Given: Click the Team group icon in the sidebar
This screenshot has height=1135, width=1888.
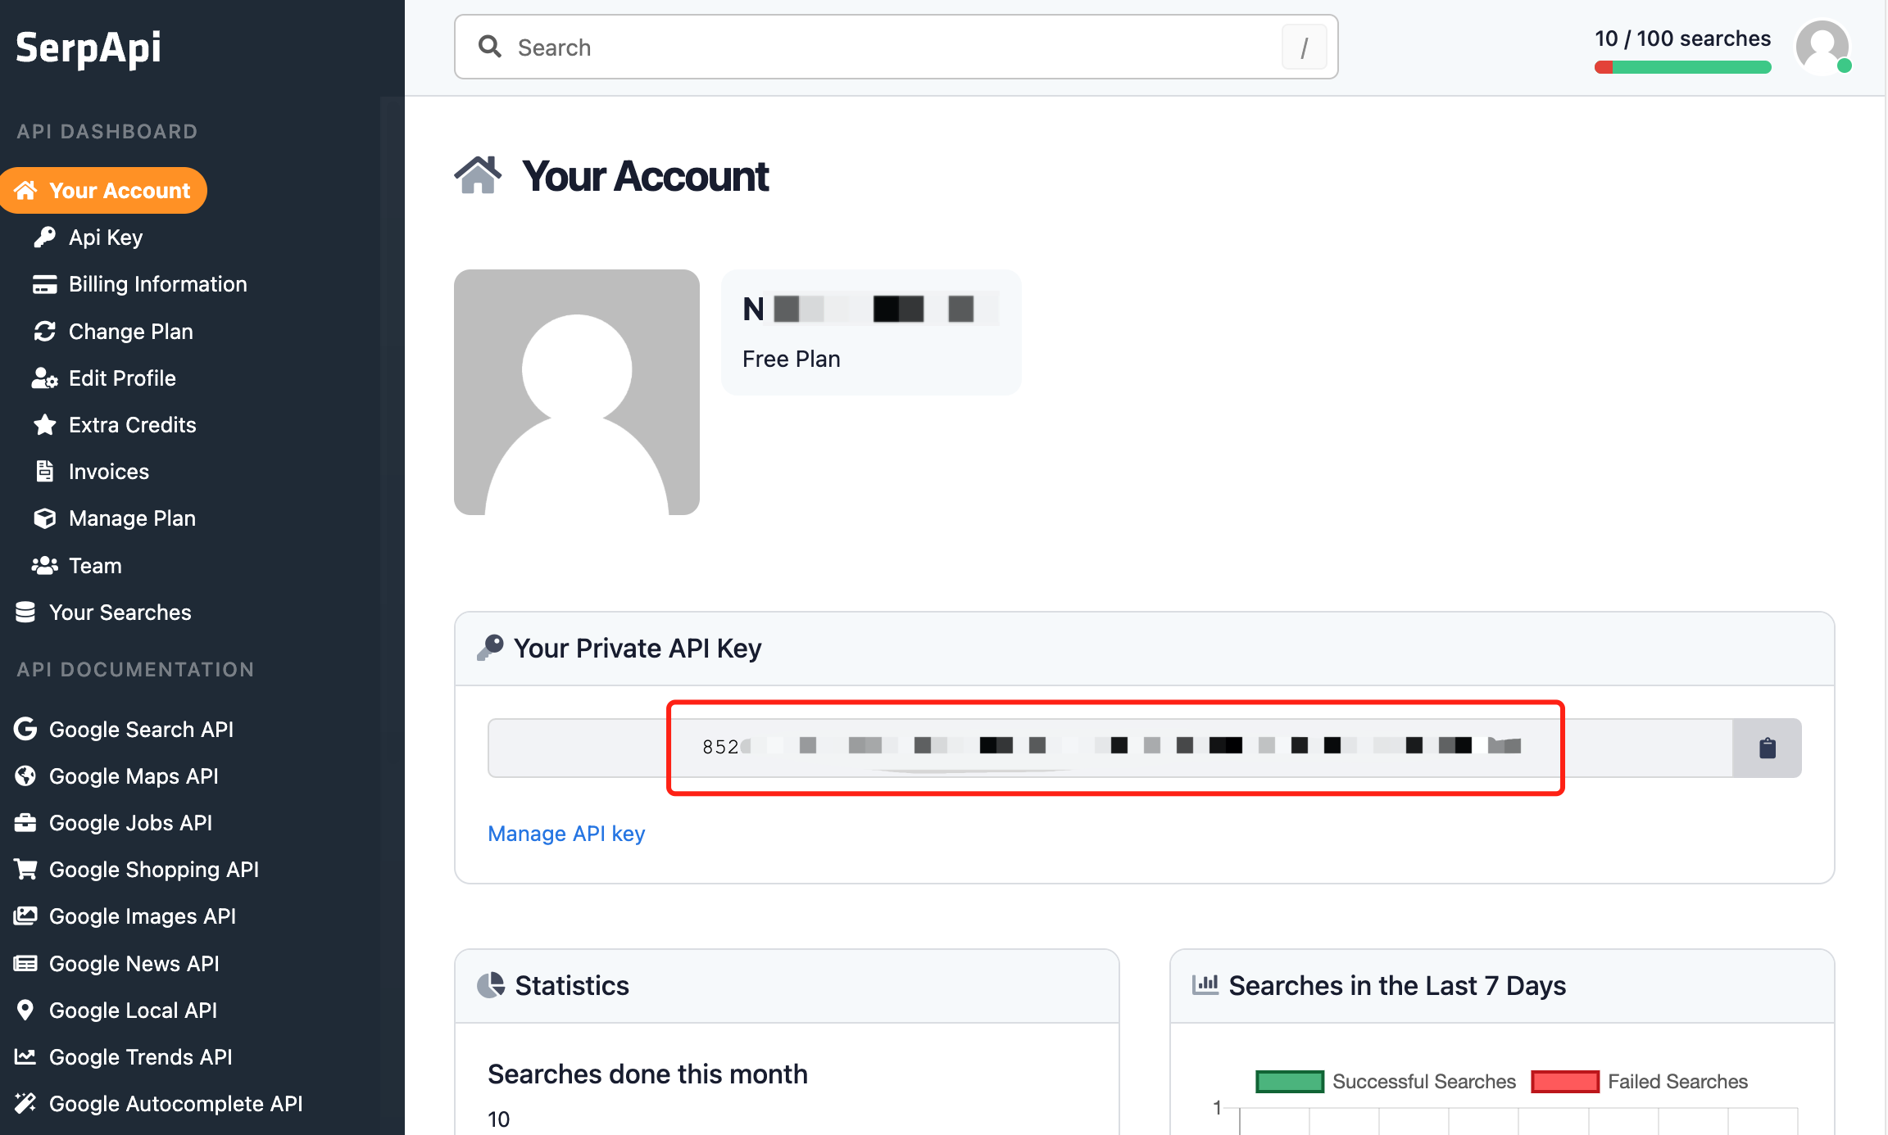Looking at the screenshot, I should 44,565.
